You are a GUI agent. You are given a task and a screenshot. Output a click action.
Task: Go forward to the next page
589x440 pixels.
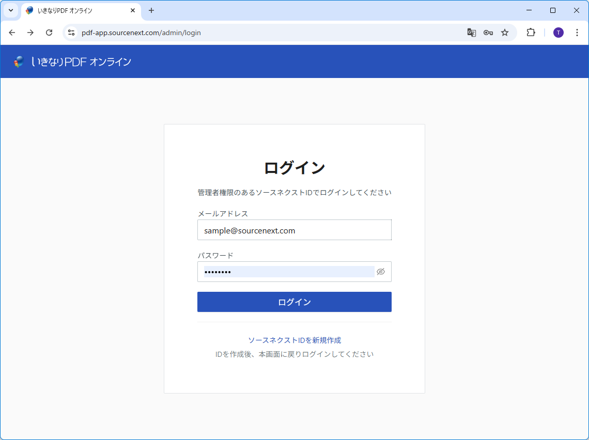(30, 33)
